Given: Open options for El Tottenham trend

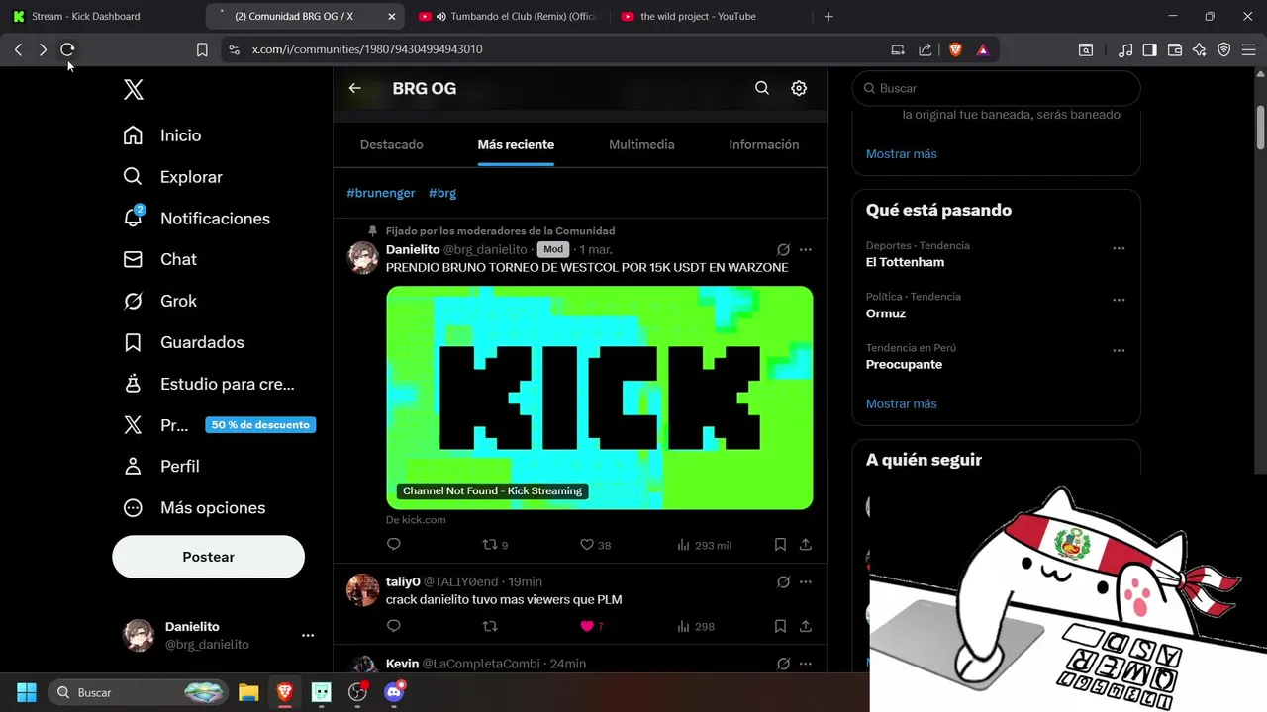Looking at the screenshot, I should pos(1119,249).
